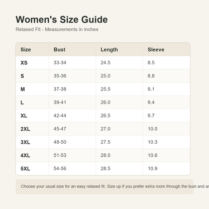Click the Women's Size Guide heading
Viewport: 209px width, 209px height.
(62, 20)
